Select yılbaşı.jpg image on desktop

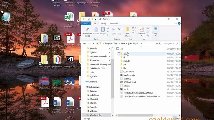70,83
